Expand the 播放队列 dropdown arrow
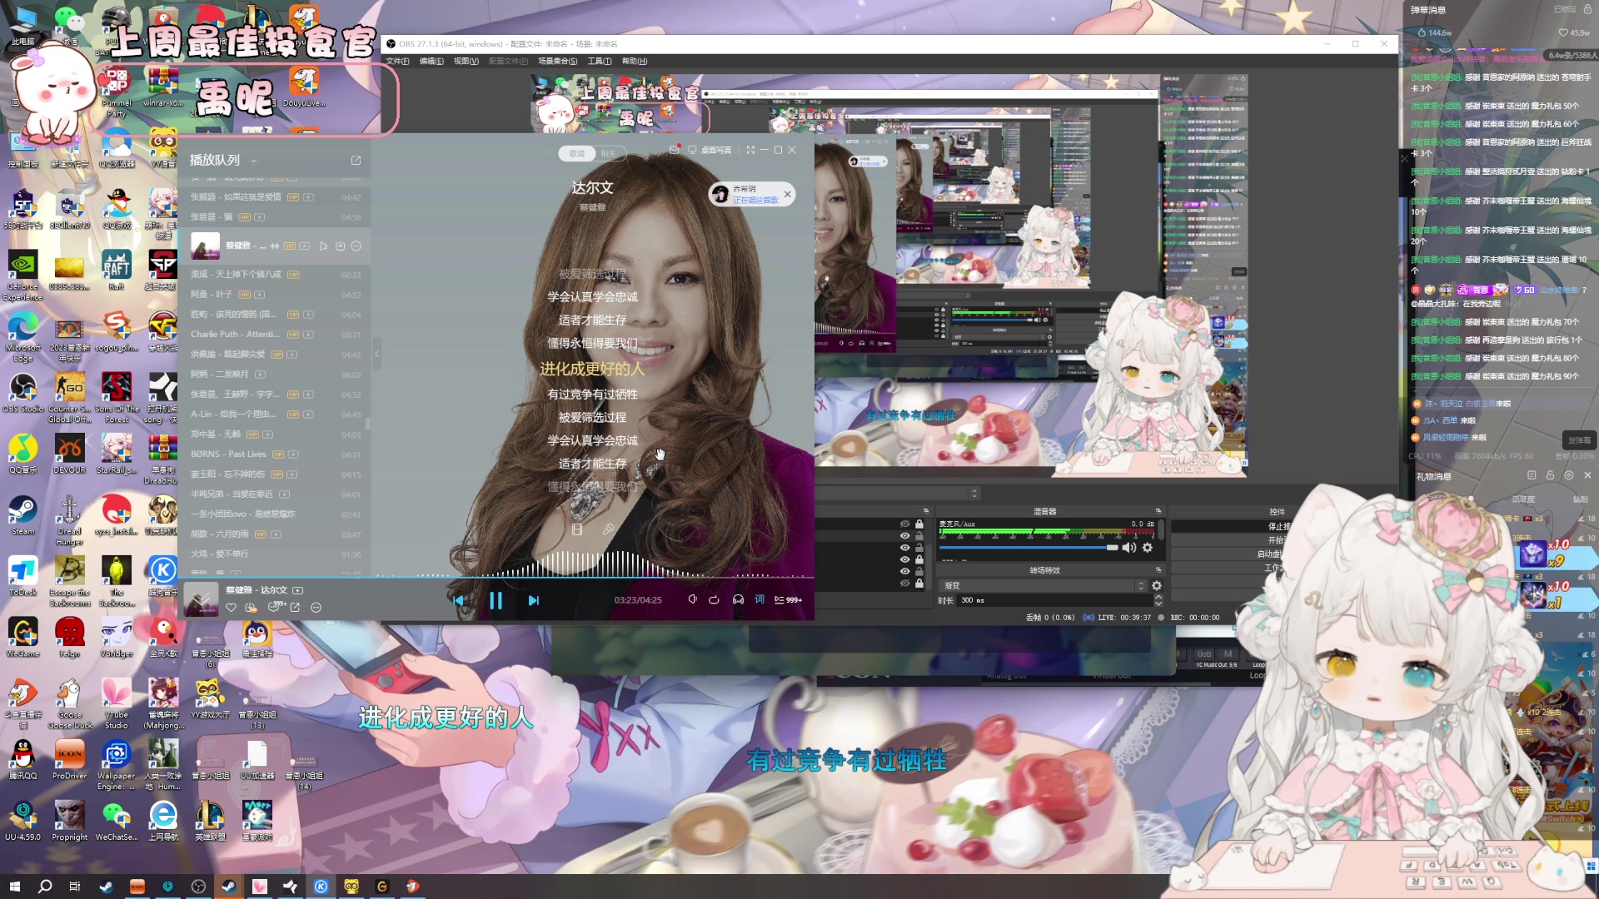Image resolution: width=1599 pixels, height=899 pixels. coord(253,161)
